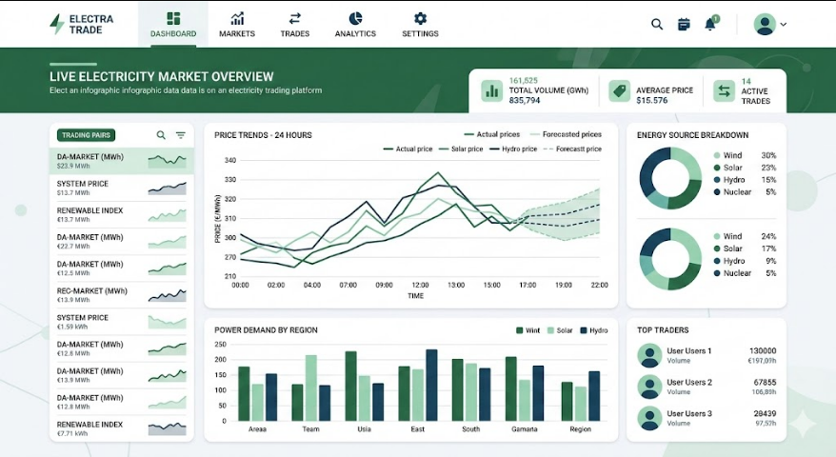Select the DA-MARKET €22.7 MWh row
Image resolution: width=836 pixels, height=457 pixels.
tap(122, 242)
